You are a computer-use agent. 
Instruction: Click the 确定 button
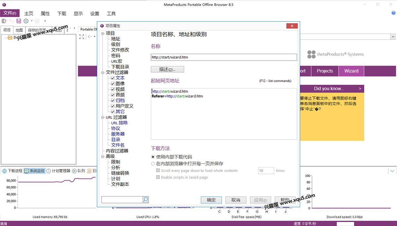211,200
